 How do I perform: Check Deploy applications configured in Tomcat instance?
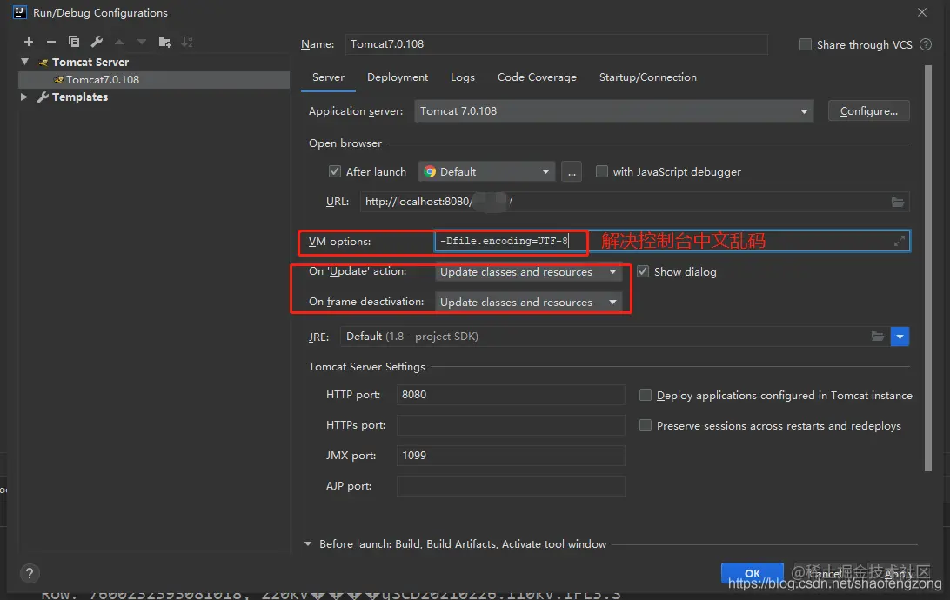646,395
